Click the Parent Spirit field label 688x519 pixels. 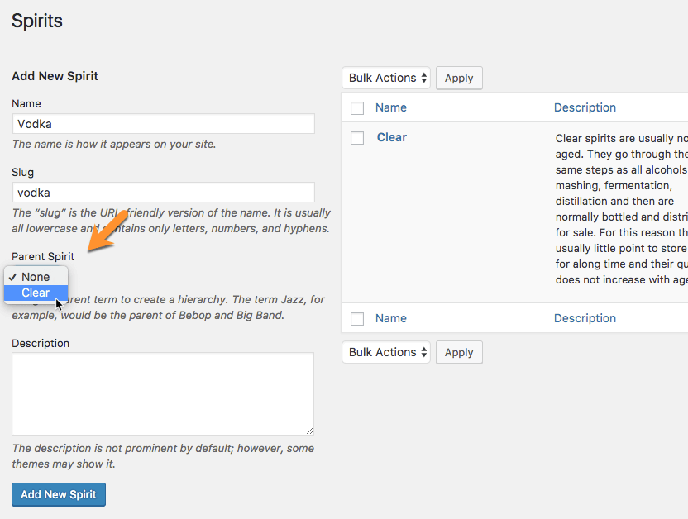(x=43, y=257)
